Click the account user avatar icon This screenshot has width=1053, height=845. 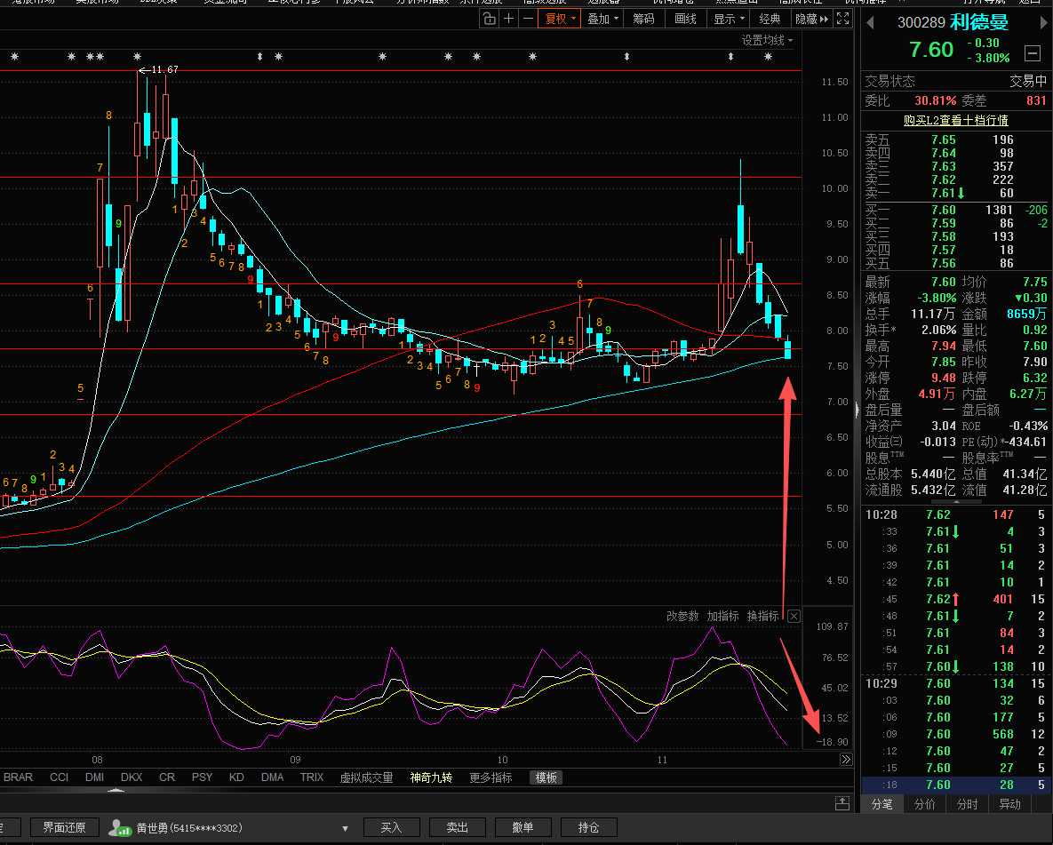pos(120,827)
